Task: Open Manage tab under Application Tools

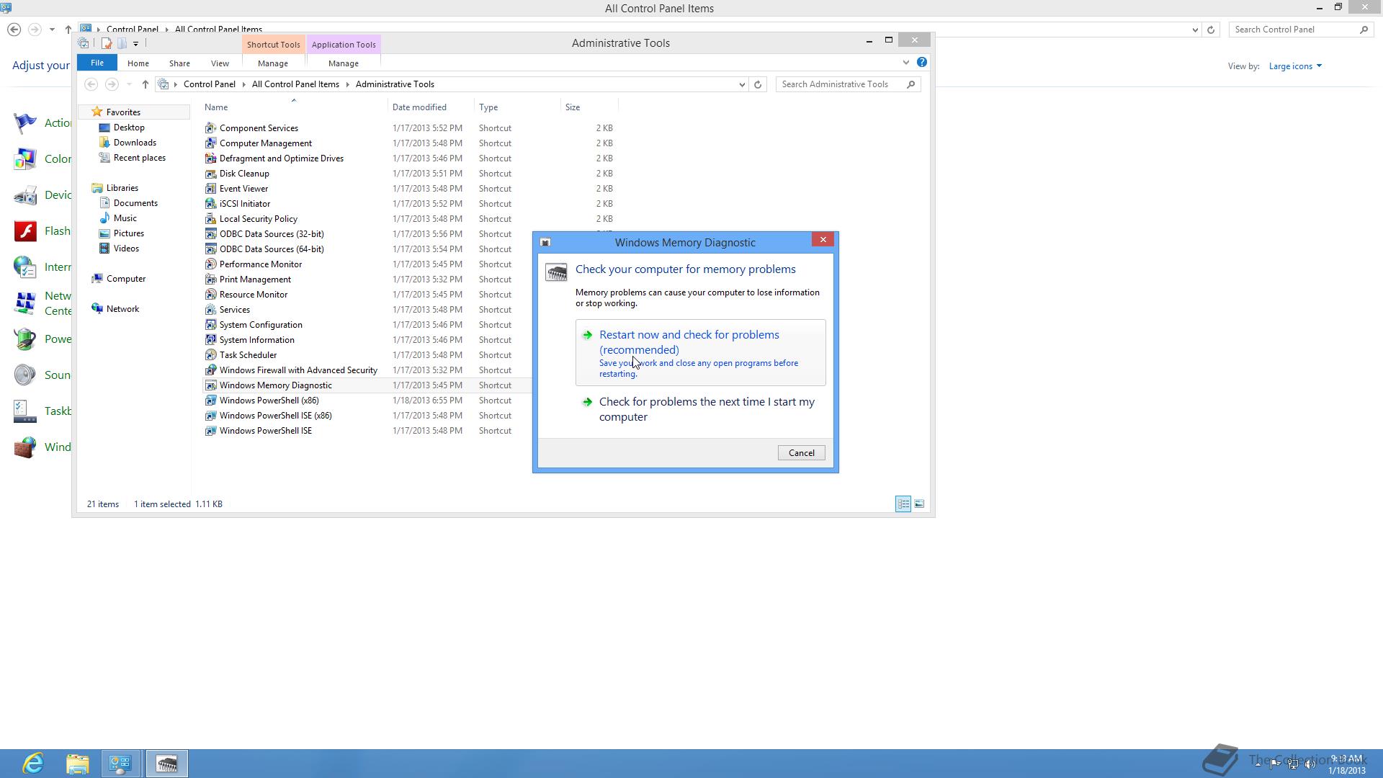Action: coord(344,63)
